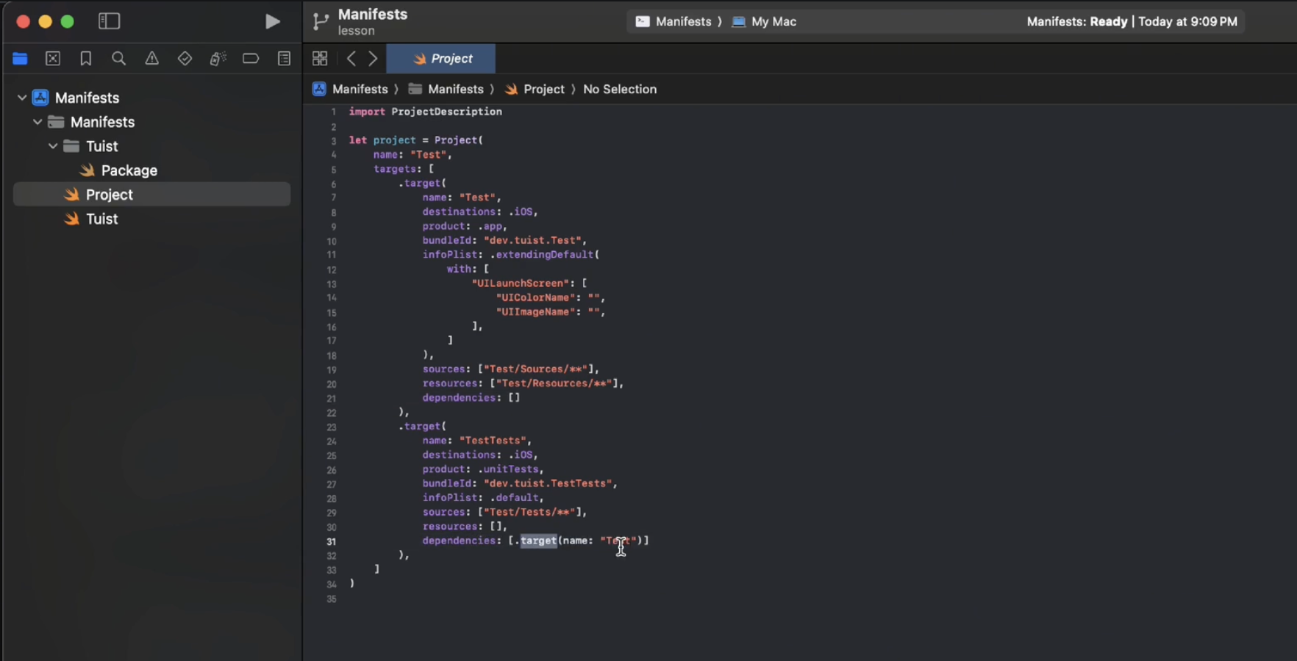Open the Project navigator folder icon
The image size is (1297, 661).
pyautogui.click(x=20, y=59)
